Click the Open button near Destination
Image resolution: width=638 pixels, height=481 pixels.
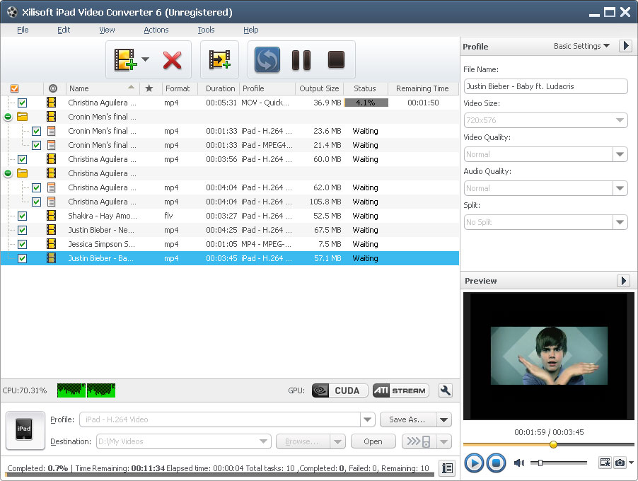373,441
